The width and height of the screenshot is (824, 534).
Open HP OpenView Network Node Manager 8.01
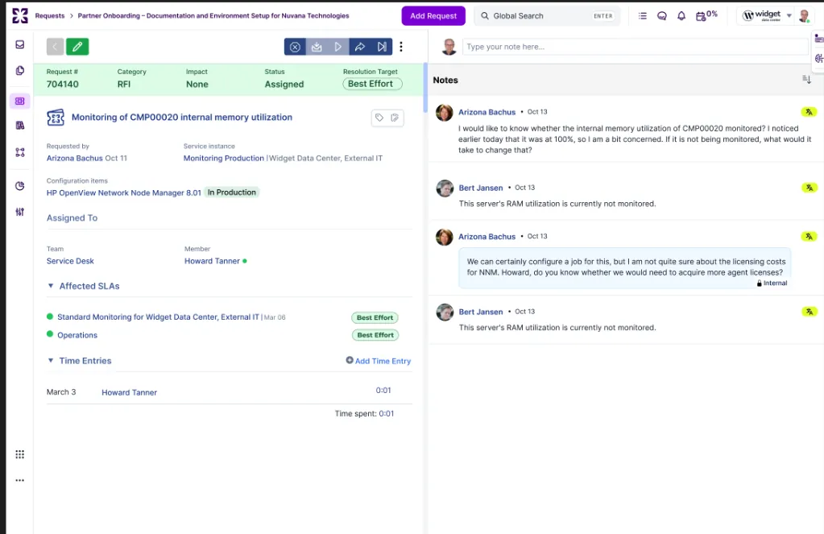pyautogui.click(x=123, y=192)
